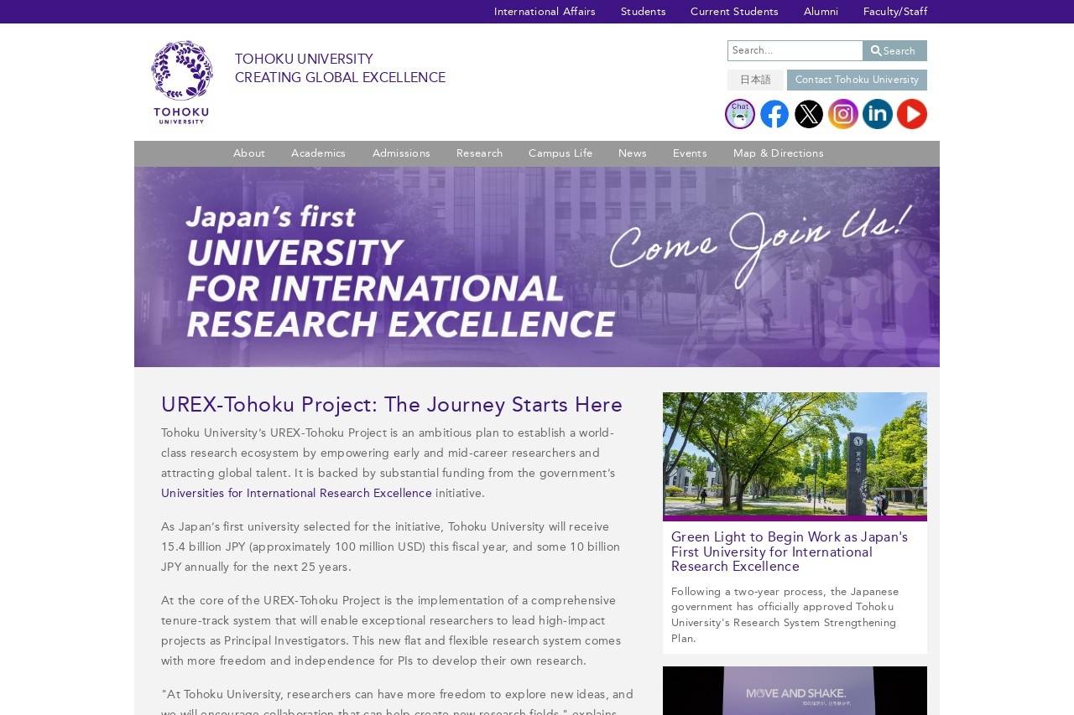Open campus photo thumbnail of Green Light article
Screen dimensions: 1074x715
pyautogui.click(x=795, y=454)
